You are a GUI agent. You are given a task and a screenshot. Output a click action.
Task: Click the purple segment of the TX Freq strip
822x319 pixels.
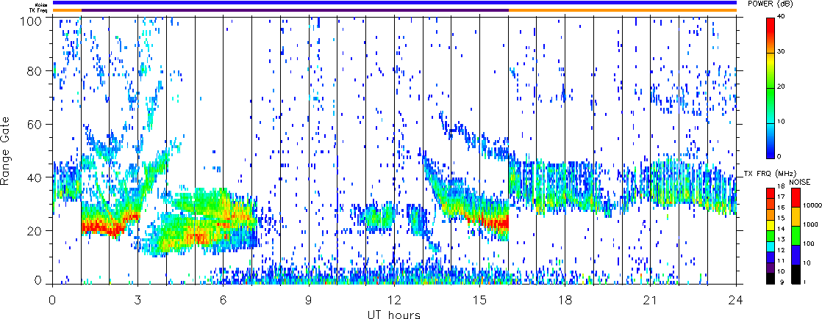coord(295,10)
